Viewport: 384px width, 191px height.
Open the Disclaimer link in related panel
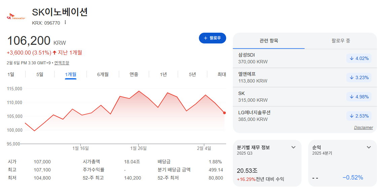coord(363,127)
